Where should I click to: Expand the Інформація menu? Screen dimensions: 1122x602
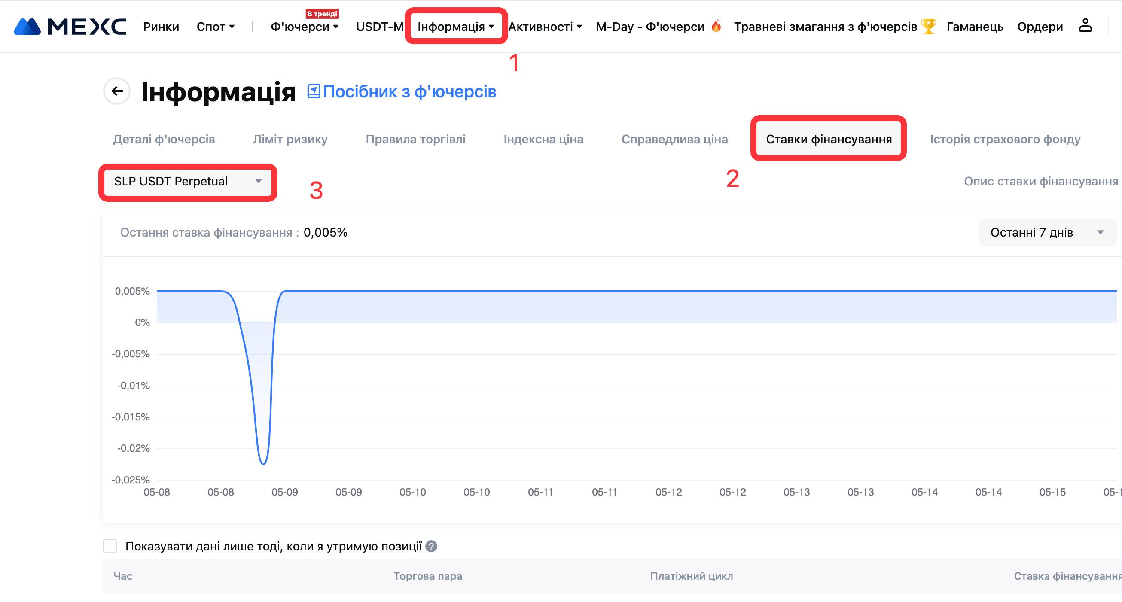click(456, 27)
